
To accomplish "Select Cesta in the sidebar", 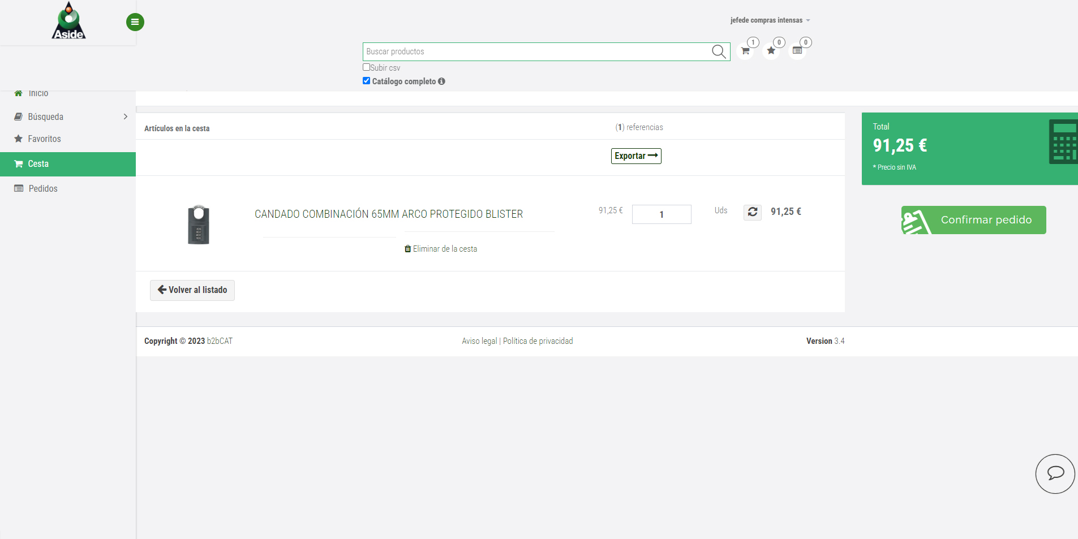I will pyautogui.click(x=38, y=164).
